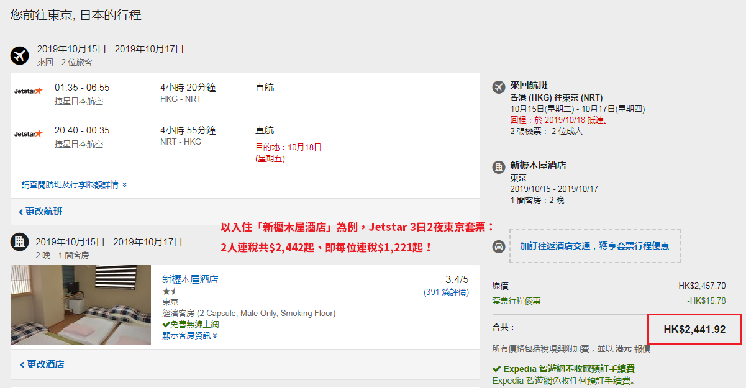This screenshot has height=388, width=746.
Task: Click the 01:35 - 06:55 flight time
Action: 82,88
